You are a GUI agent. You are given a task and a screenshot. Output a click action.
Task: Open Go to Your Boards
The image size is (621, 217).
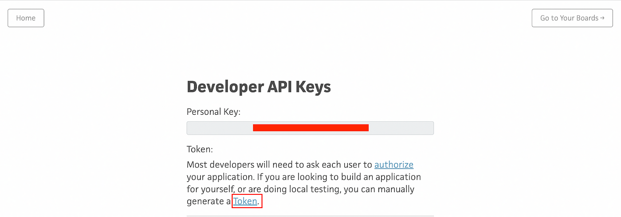tap(572, 18)
